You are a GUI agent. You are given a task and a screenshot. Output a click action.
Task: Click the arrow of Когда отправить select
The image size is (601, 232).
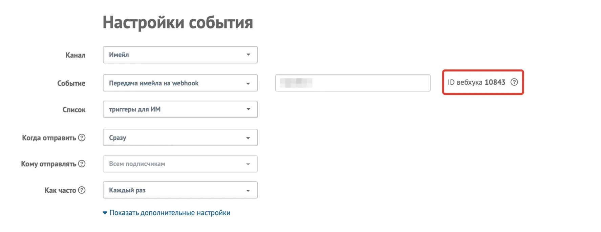click(x=248, y=138)
